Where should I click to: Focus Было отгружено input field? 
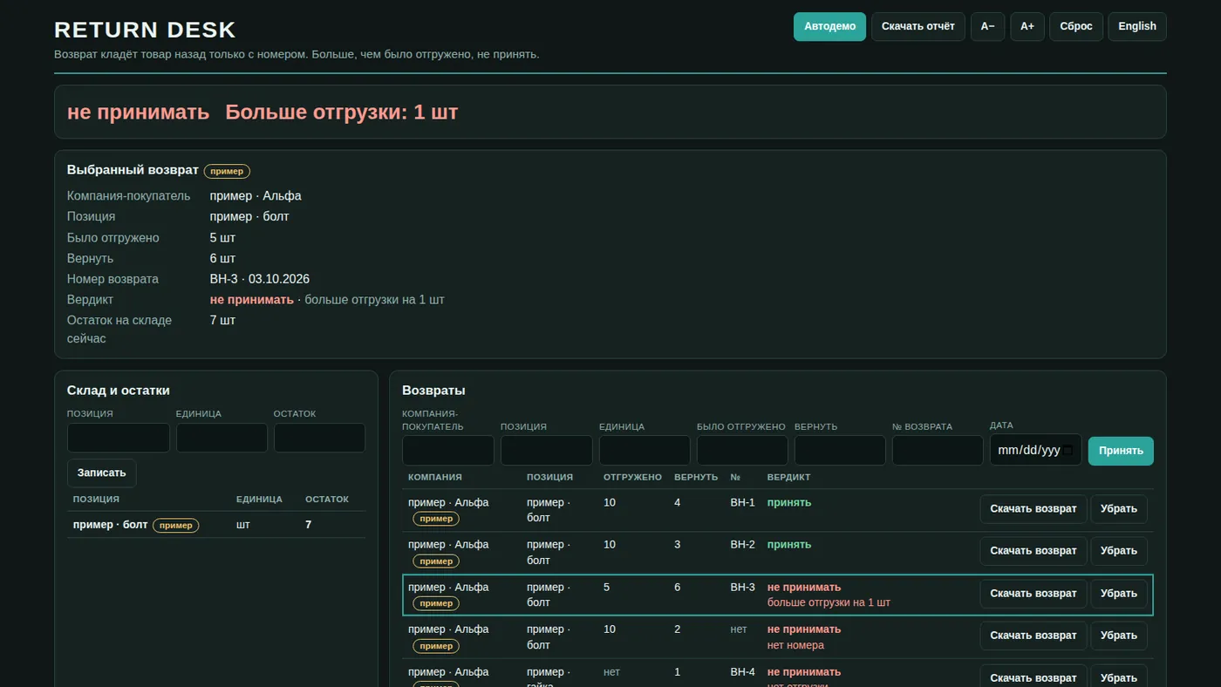click(x=742, y=451)
